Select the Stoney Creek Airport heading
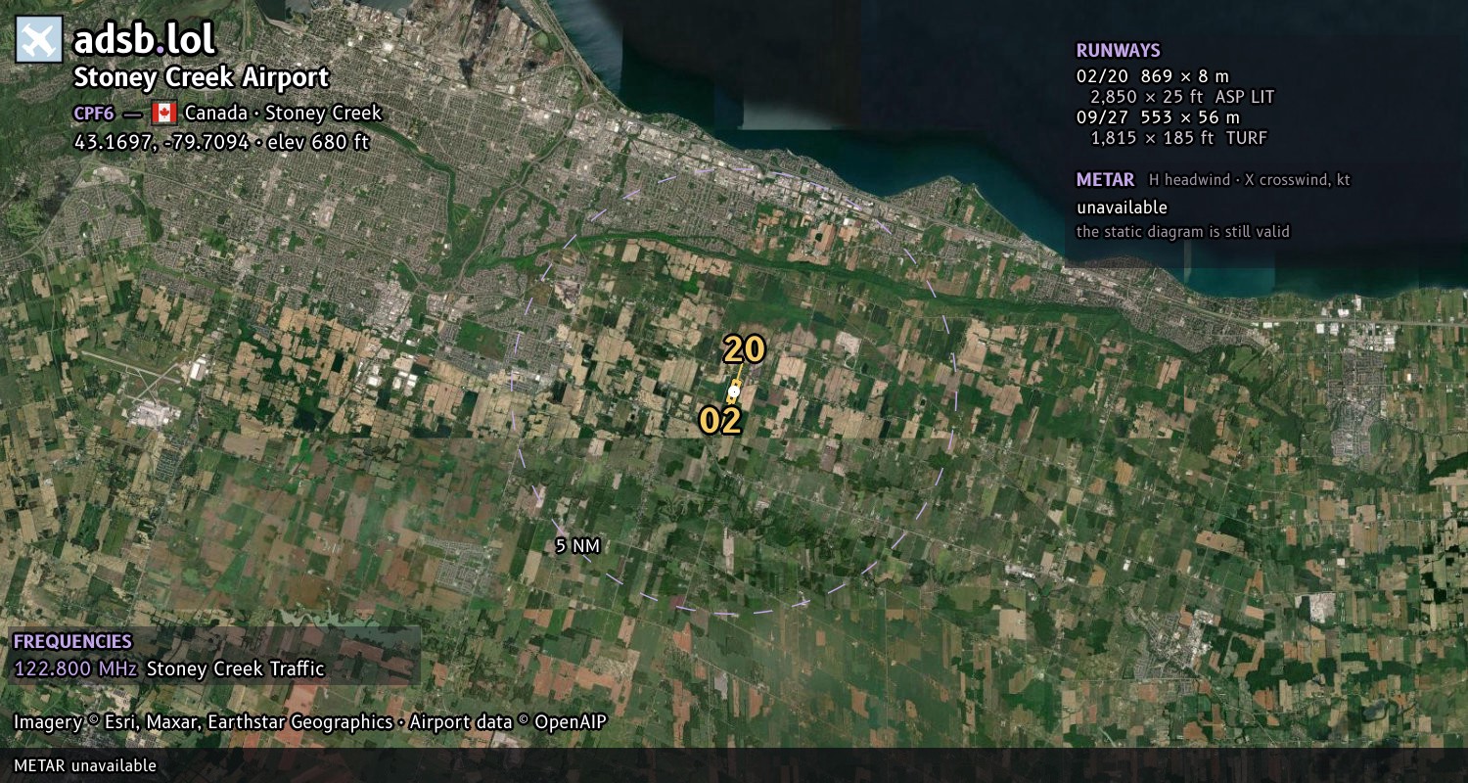Screen dimensions: 1468x783 (x=202, y=77)
